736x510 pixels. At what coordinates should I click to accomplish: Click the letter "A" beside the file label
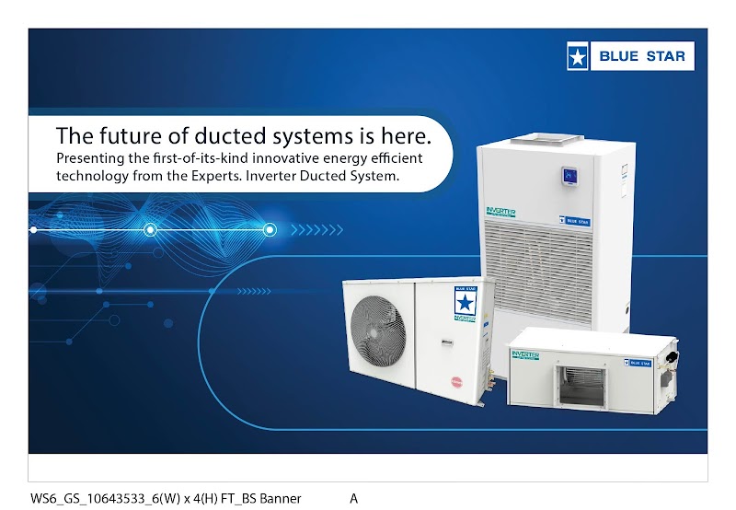(353, 498)
